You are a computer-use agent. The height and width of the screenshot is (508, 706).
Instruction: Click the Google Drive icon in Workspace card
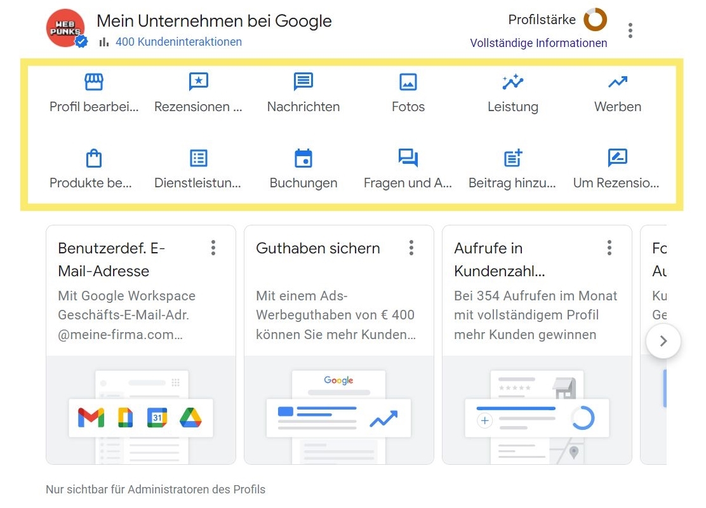pos(190,417)
